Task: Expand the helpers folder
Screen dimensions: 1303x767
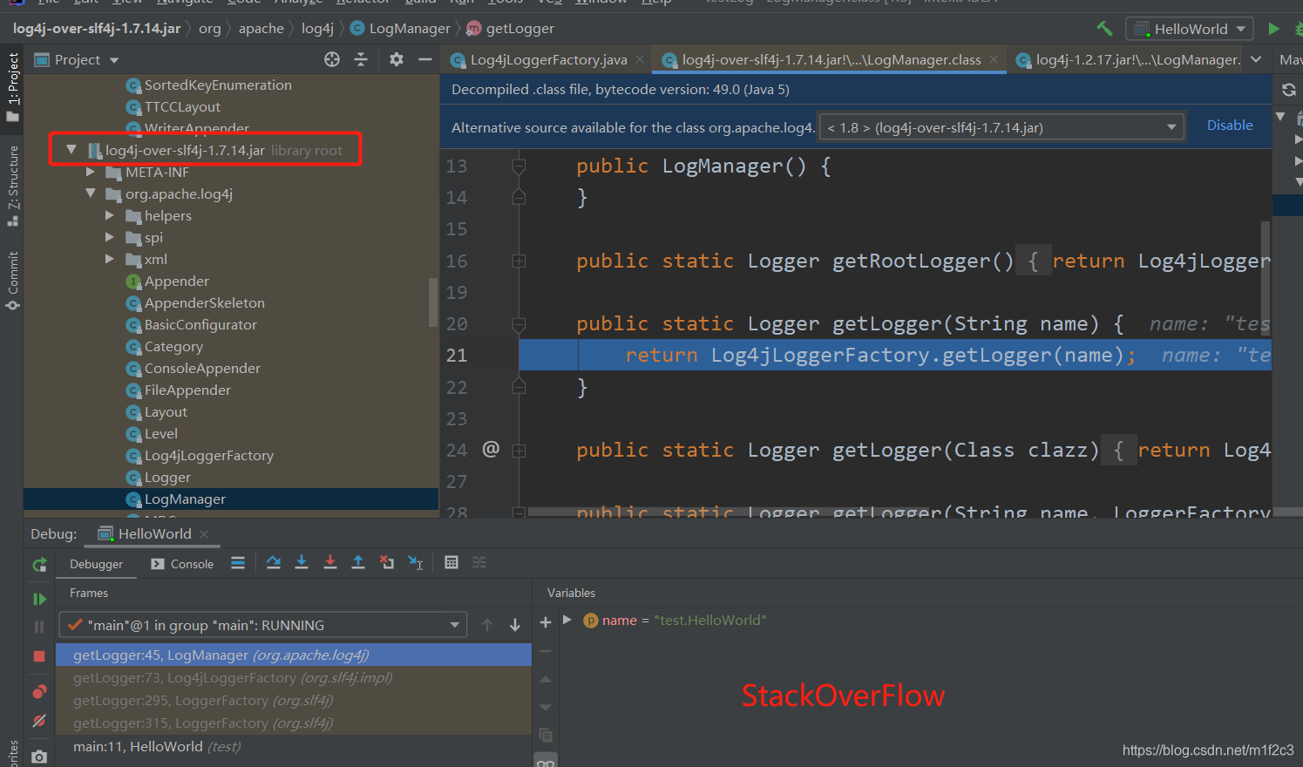Action: point(110,215)
